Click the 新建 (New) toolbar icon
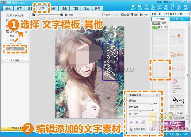 [146, 7]
